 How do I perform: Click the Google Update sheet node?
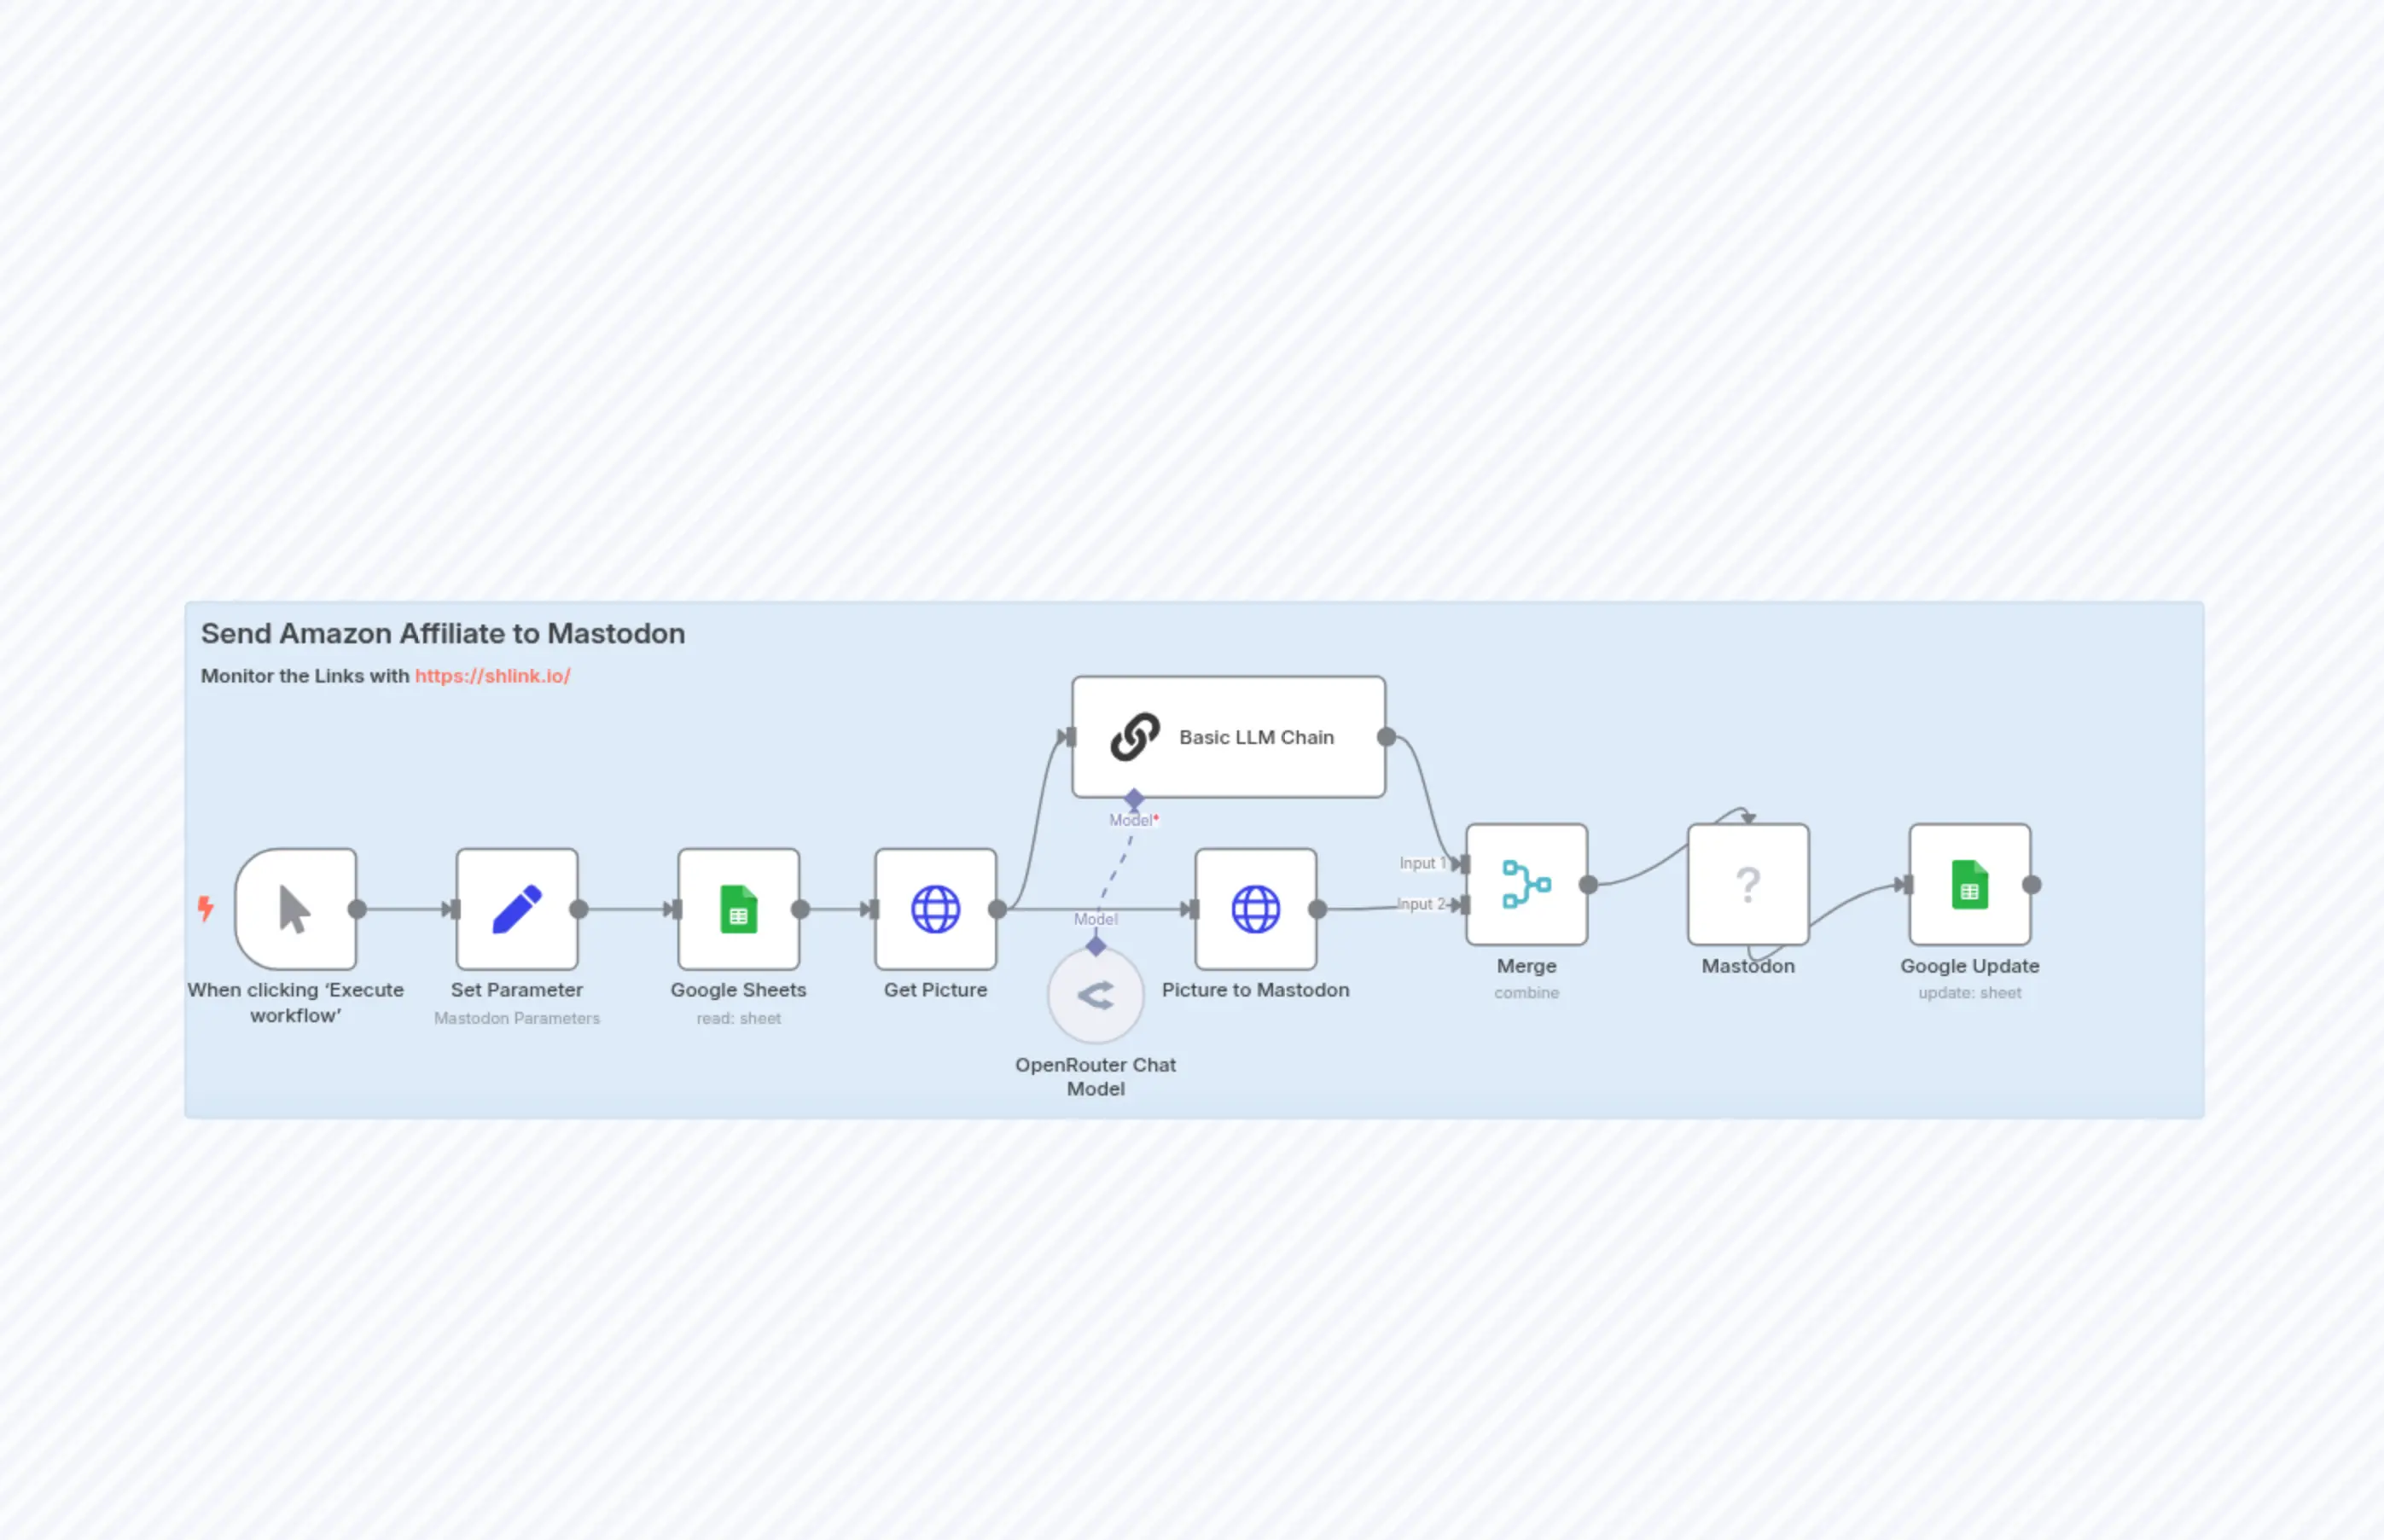[x=1969, y=884]
